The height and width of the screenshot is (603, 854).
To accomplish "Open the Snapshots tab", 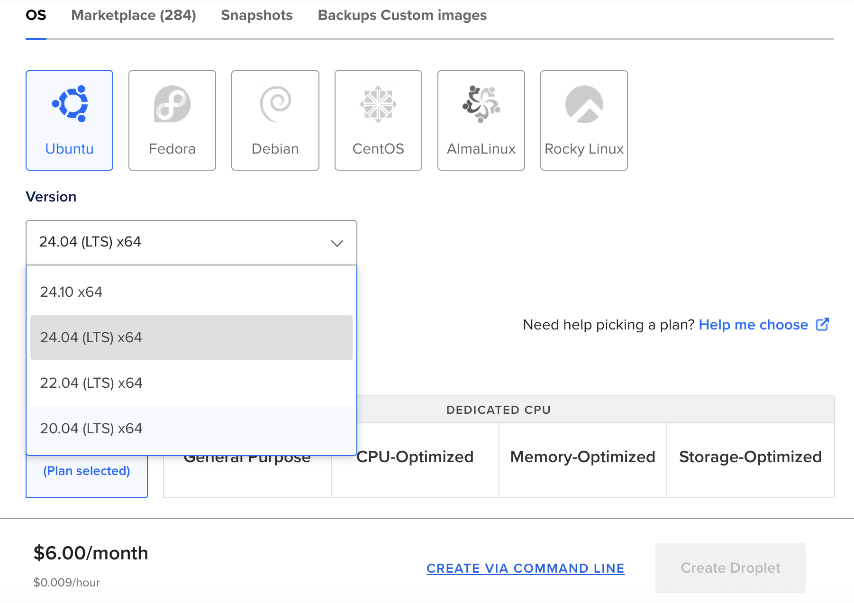I will point(256,16).
